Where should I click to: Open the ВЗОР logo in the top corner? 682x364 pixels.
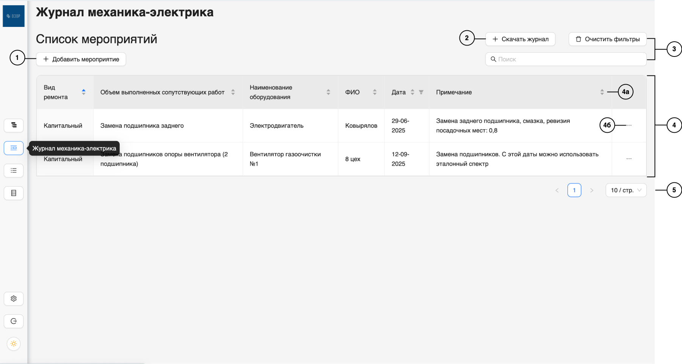pos(14,16)
